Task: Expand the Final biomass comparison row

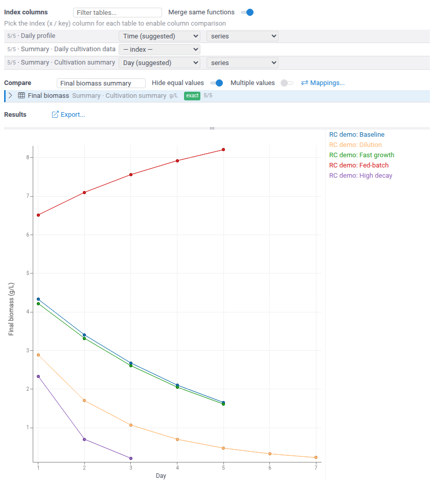Action: coord(10,96)
